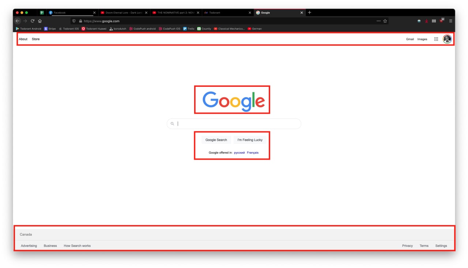Open a new tab with the plus button
The image size is (468, 268).
point(309,12)
